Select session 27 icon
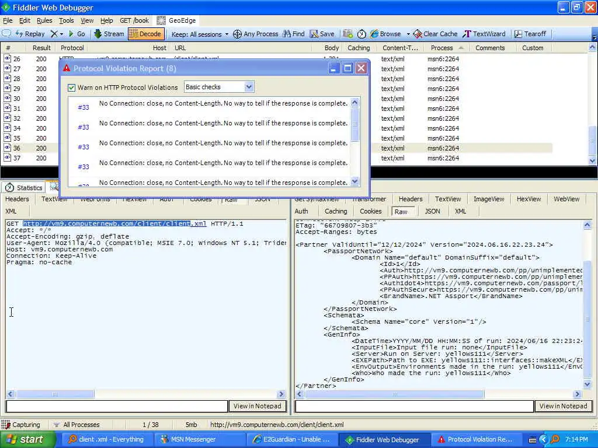This screenshot has height=448, width=598. click(7, 69)
